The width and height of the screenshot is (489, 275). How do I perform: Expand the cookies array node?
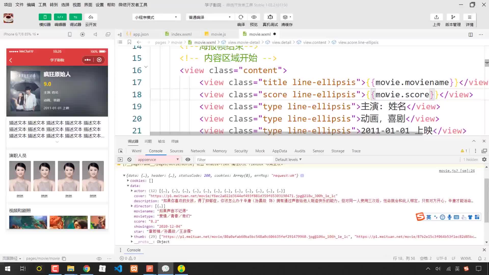click(128, 180)
